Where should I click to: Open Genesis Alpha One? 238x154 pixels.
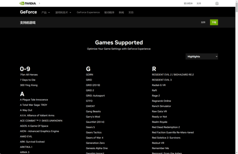[x=97, y=148]
